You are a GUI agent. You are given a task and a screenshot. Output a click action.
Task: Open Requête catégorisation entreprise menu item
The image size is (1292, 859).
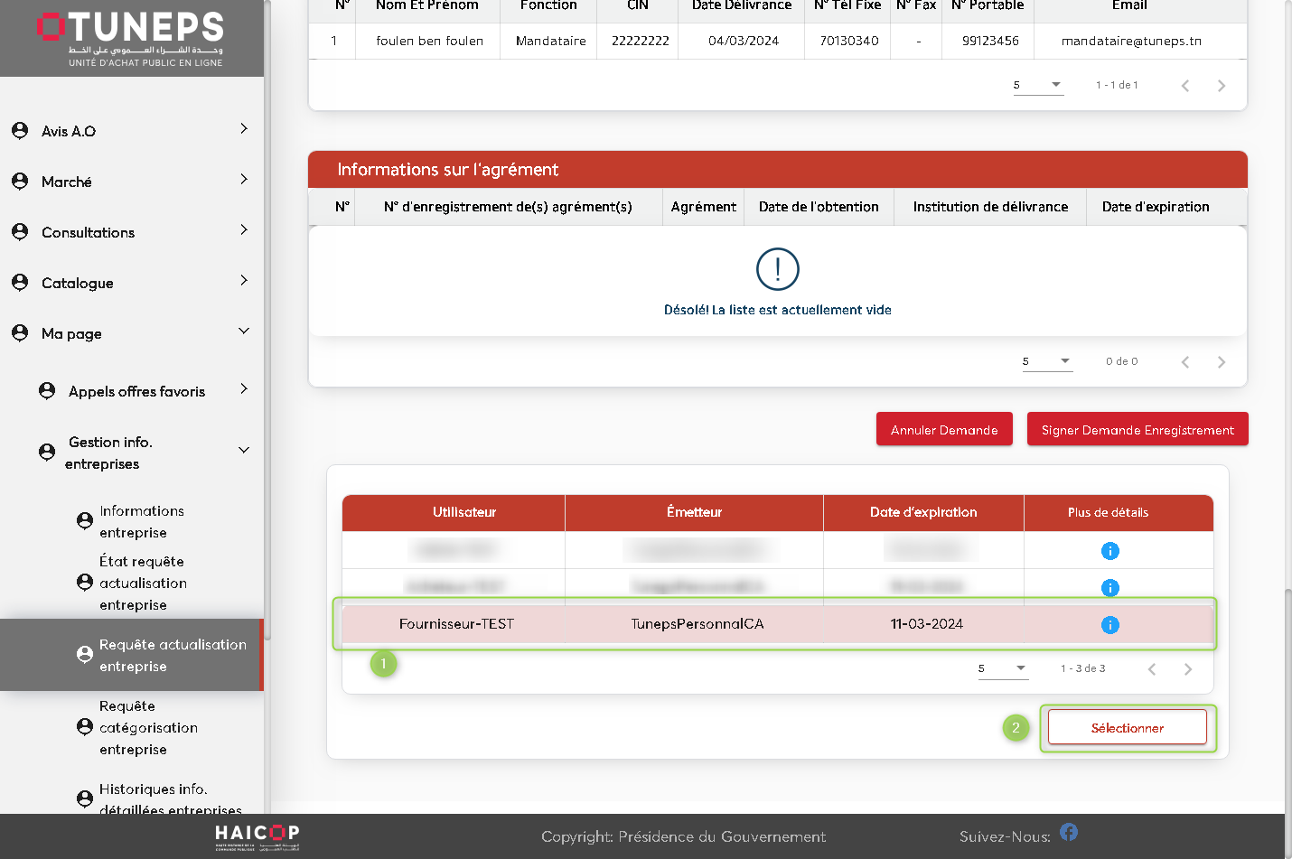tap(148, 728)
